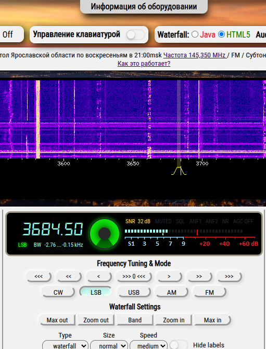Click the >>> 0 <<< tuning button
This screenshot has height=349, width=266.
pyautogui.click(x=134, y=276)
